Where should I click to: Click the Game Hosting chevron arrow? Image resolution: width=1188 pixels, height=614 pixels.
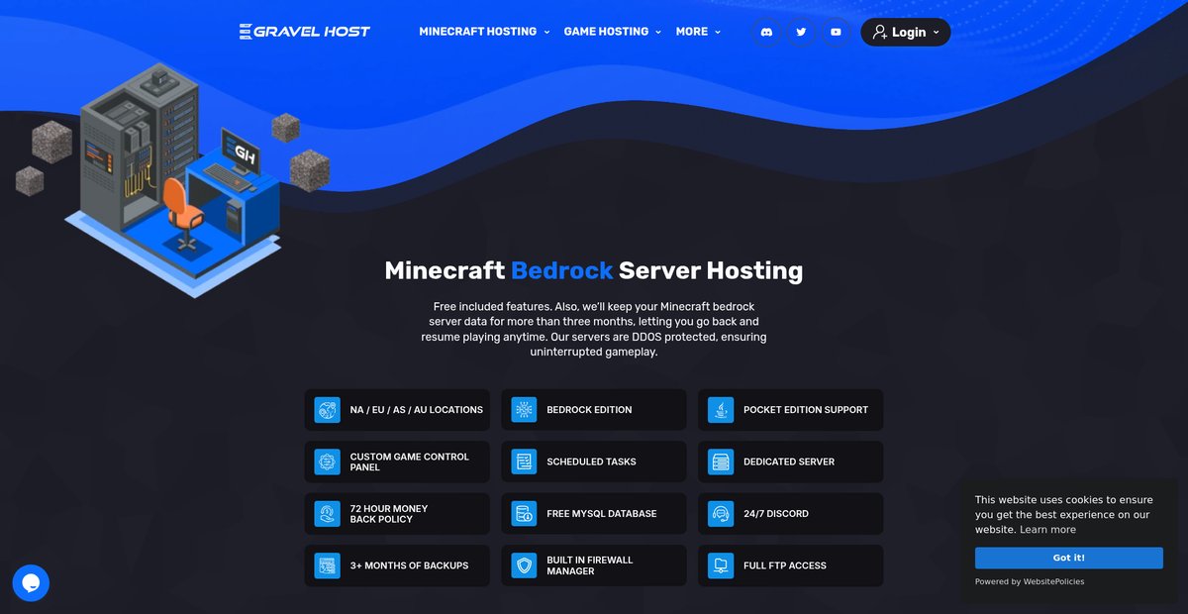[x=657, y=32]
